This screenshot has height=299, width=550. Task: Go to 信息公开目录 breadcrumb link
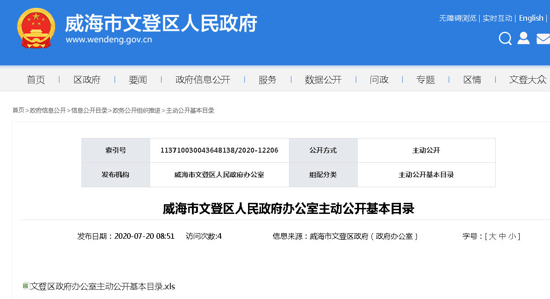89,110
